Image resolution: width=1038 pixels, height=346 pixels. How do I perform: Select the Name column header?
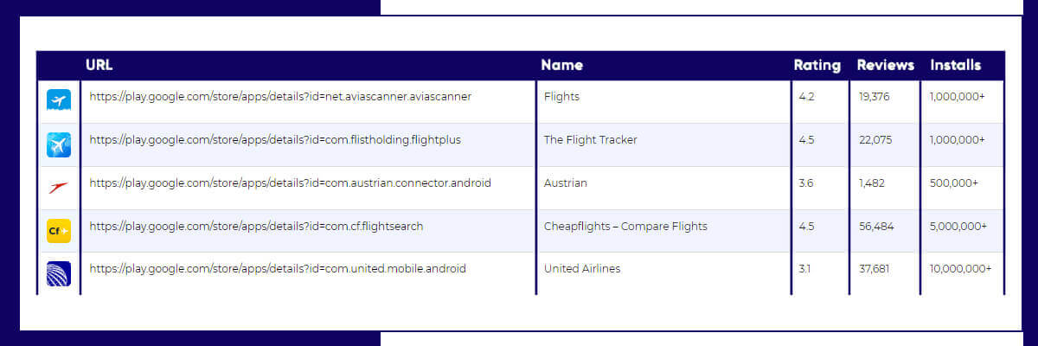(562, 65)
